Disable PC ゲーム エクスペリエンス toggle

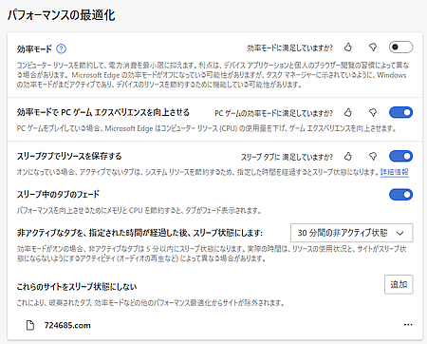(400, 112)
